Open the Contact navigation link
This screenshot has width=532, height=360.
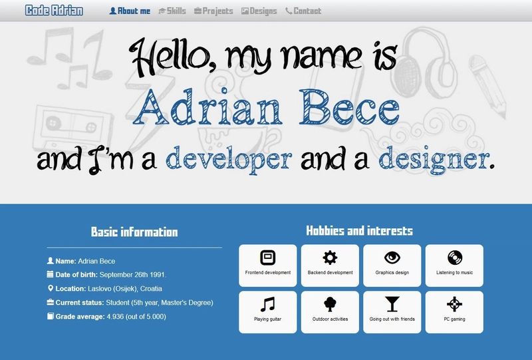[303, 11]
